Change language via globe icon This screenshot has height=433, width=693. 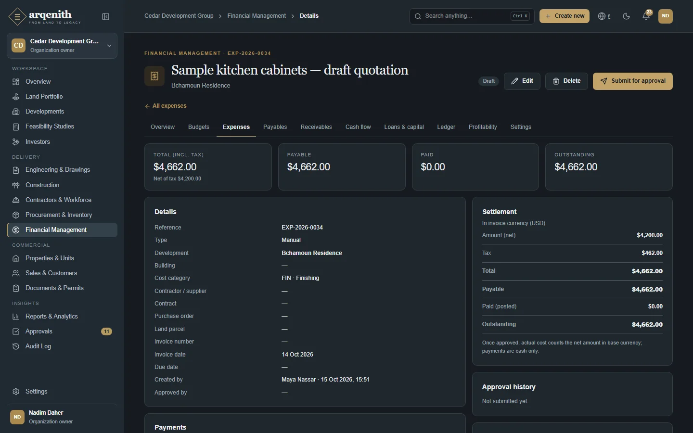(x=604, y=16)
